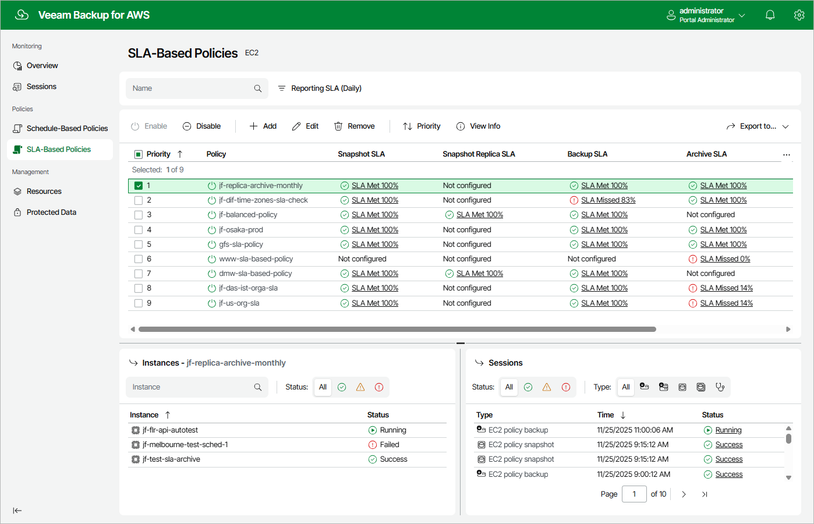Screen dimensions: 814x524
Task: Collapse the left navigation sidebar
Action: (x=17, y=511)
